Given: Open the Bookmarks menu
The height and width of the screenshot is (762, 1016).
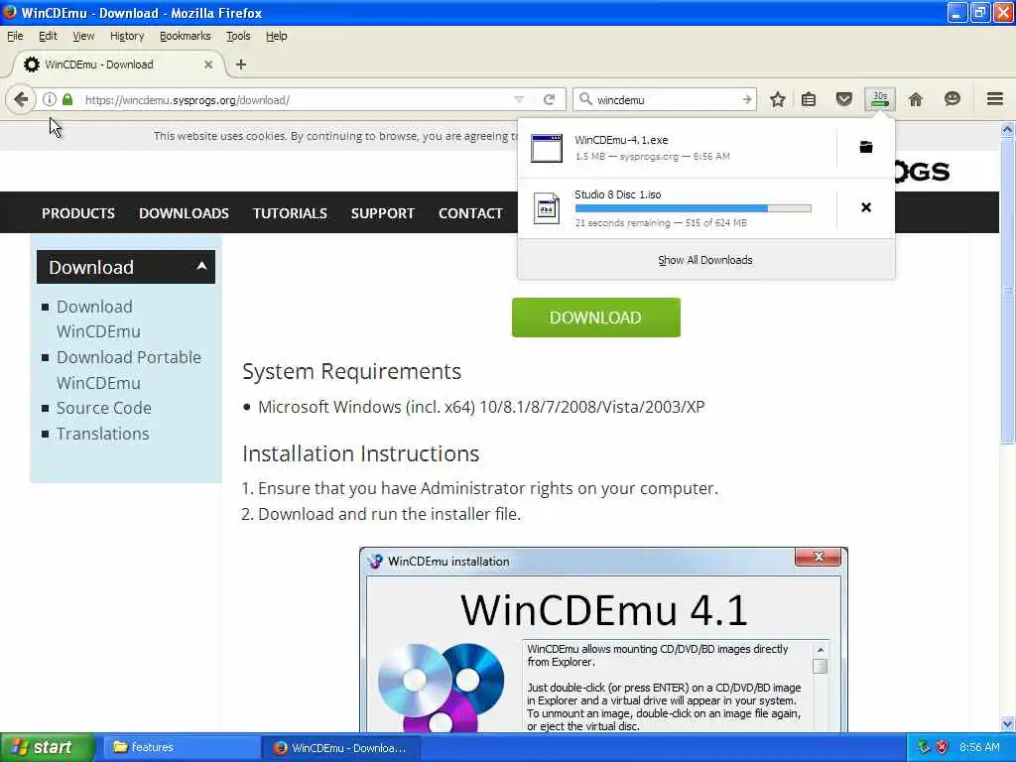Looking at the screenshot, I should click(x=185, y=37).
